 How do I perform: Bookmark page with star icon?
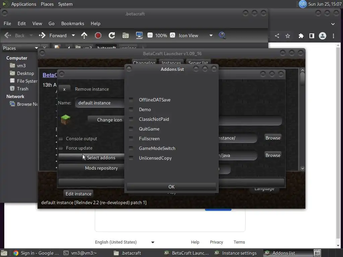pyautogui.click(x=288, y=36)
